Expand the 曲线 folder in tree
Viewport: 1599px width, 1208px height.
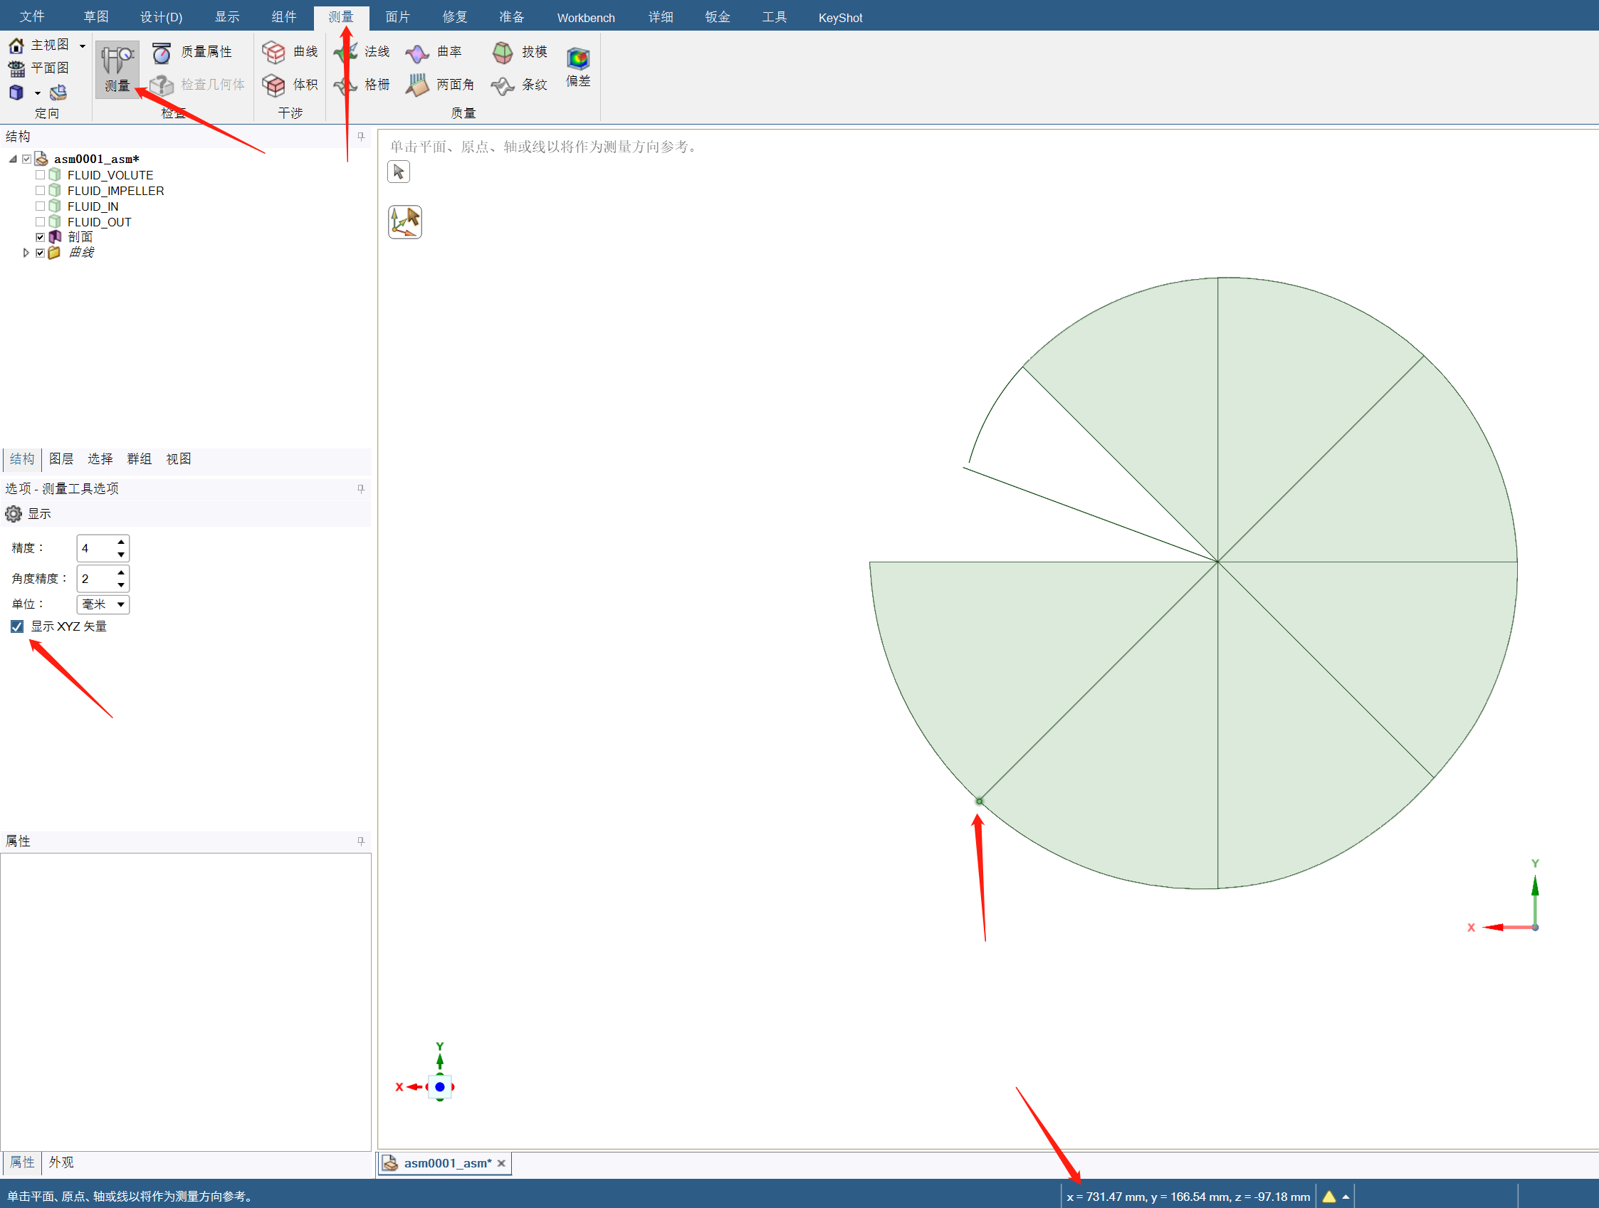26,253
